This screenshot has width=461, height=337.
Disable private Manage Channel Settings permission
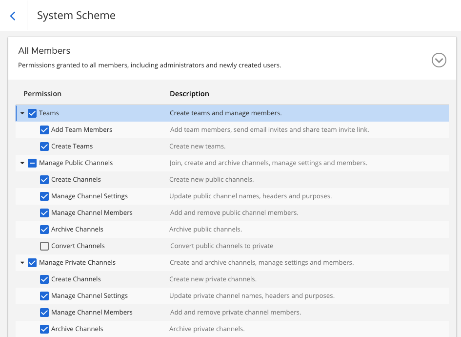click(x=44, y=296)
